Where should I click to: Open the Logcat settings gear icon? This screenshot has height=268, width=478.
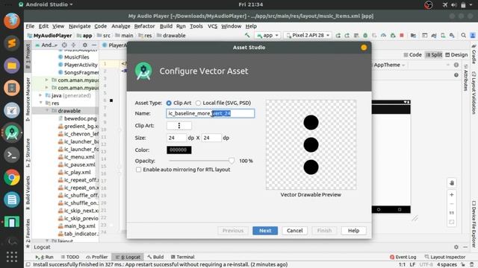(x=456, y=247)
